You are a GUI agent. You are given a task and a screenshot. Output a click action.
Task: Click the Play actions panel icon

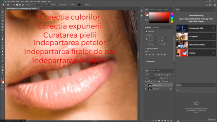point(142,16)
